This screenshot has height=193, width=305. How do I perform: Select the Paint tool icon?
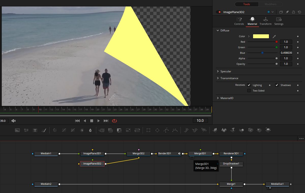point(44,130)
